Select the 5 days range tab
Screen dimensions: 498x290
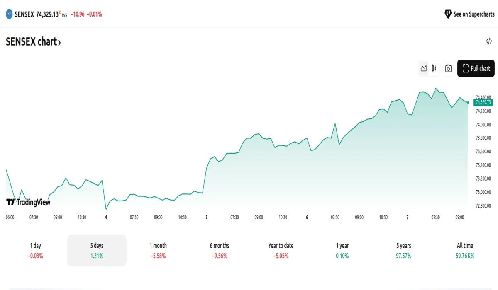pos(97,250)
